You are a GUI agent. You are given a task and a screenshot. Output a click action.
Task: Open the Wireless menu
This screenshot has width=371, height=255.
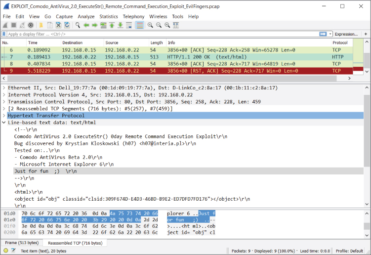click(x=158, y=17)
